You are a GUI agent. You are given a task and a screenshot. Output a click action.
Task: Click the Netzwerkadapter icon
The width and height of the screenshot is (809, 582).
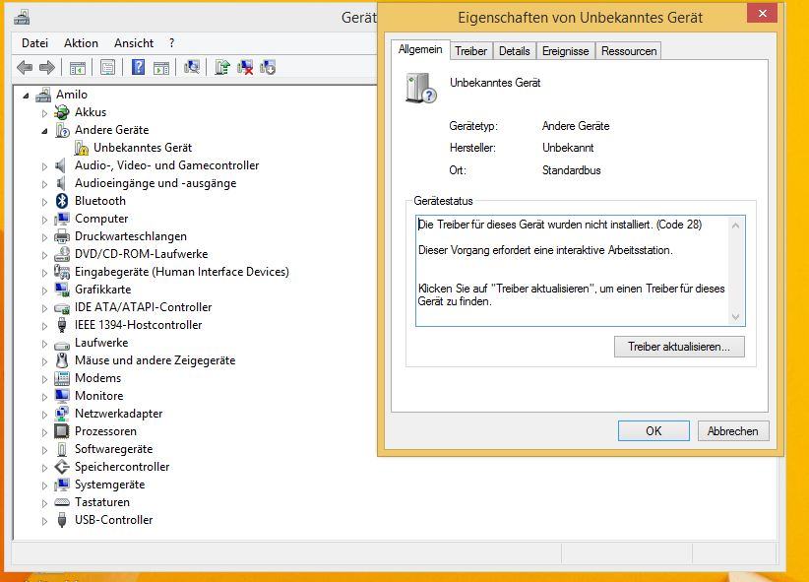(x=62, y=414)
